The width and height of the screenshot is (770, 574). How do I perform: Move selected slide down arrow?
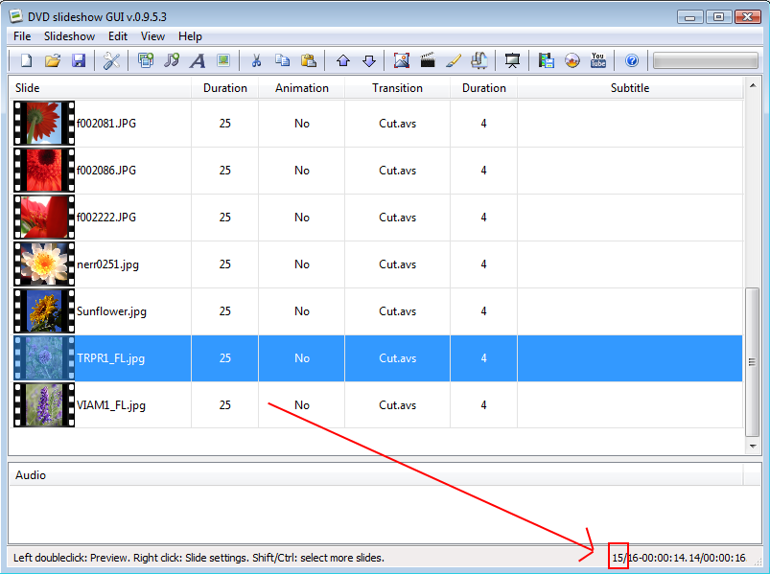coord(369,60)
